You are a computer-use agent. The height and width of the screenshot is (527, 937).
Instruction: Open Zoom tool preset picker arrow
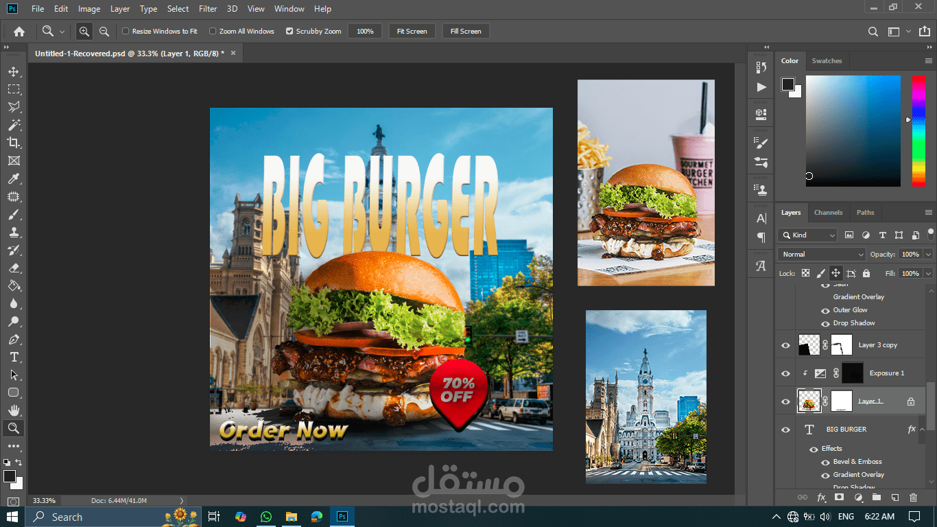click(62, 31)
